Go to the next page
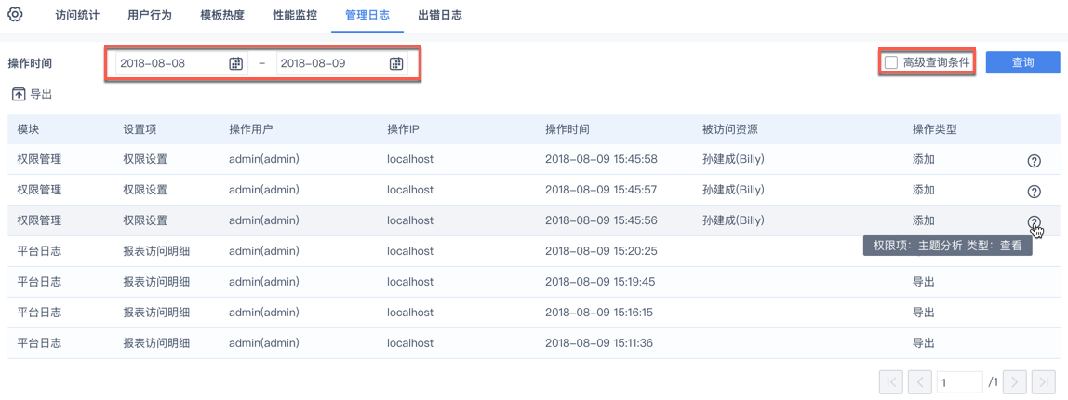The image size is (1068, 400). click(x=1014, y=381)
